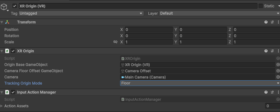Screen dimensions: 280x112
Task: Click the XR Origin script icon
Action: click(7, 51)
